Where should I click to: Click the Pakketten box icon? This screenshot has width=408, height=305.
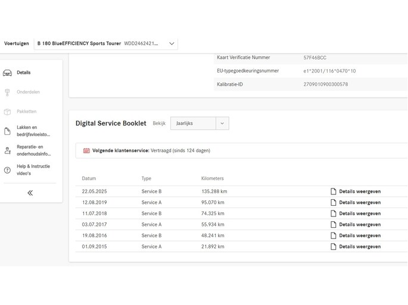point(7,112)
